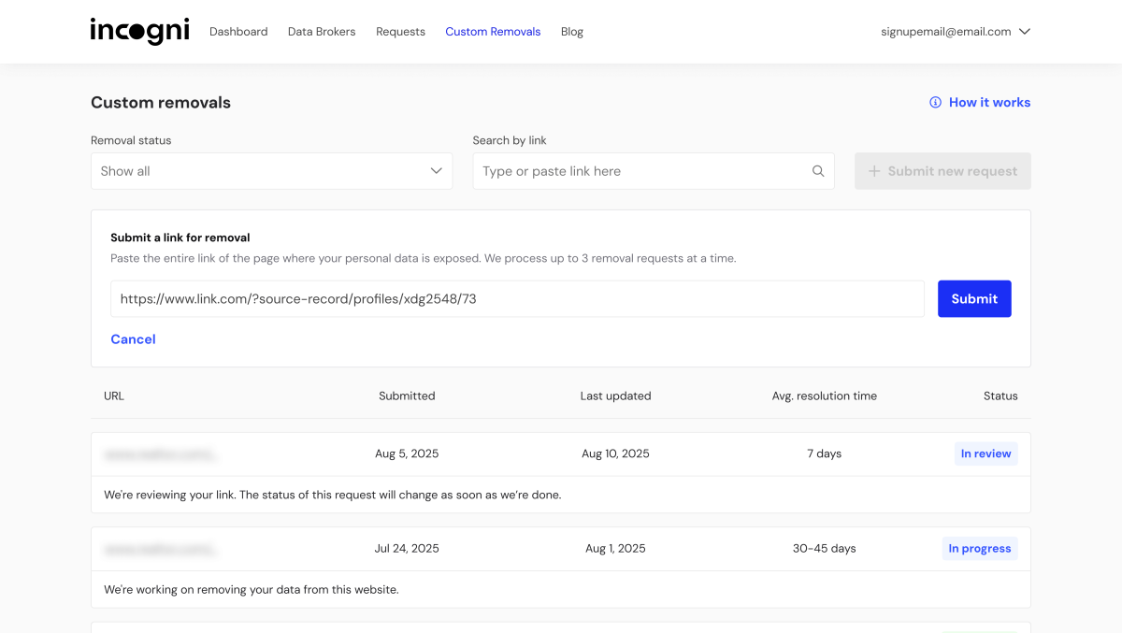The height and width of the screenshot is (633, 1122).
Task: Select the Custom Removals nav item
Action: pos(493,32)
